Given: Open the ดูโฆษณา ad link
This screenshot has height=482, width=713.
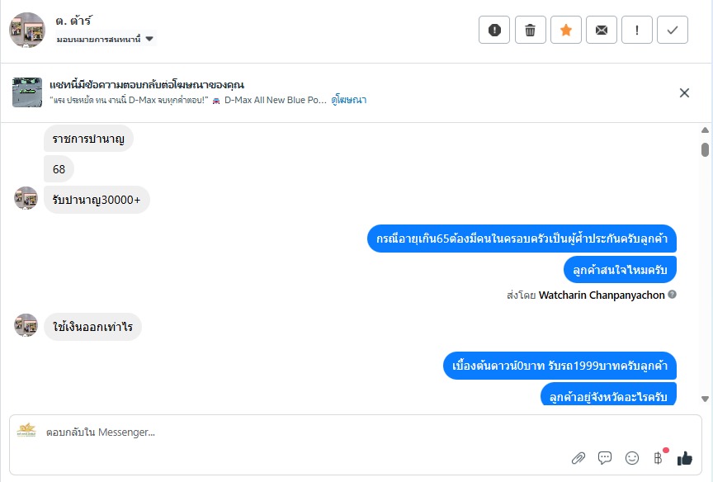Looking at the screenshot, I should [x=349, y=100].
